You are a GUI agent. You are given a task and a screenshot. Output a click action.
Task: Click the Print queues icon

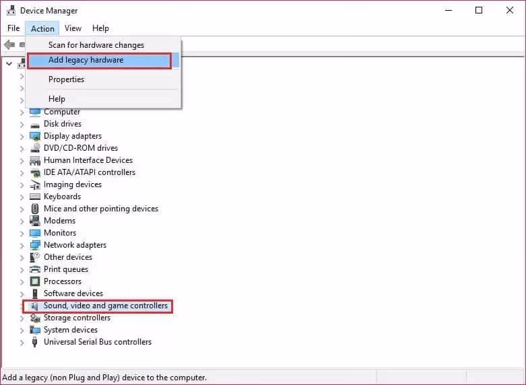click(x=35, y=269)
